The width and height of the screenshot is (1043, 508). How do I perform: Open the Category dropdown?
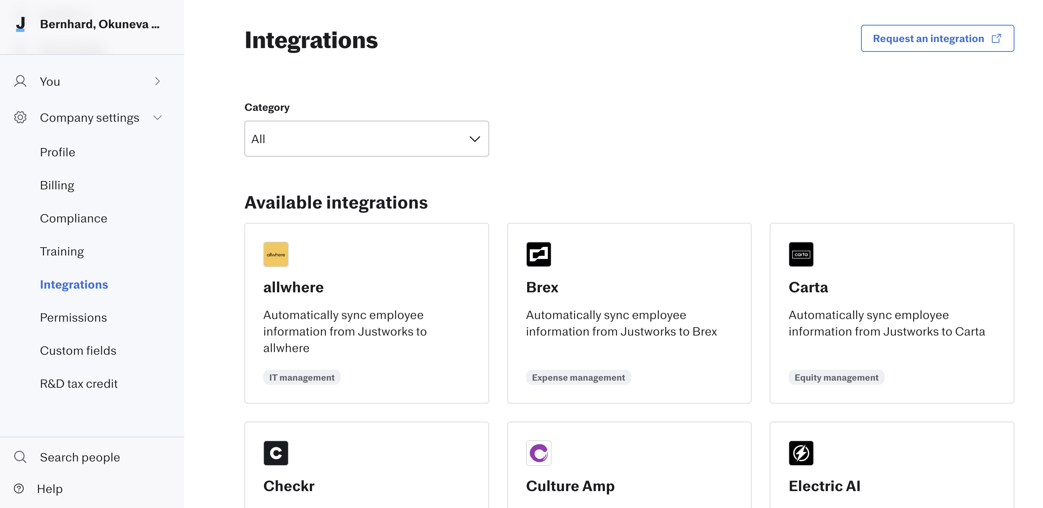pyautogui.click(x=367, y=139)
